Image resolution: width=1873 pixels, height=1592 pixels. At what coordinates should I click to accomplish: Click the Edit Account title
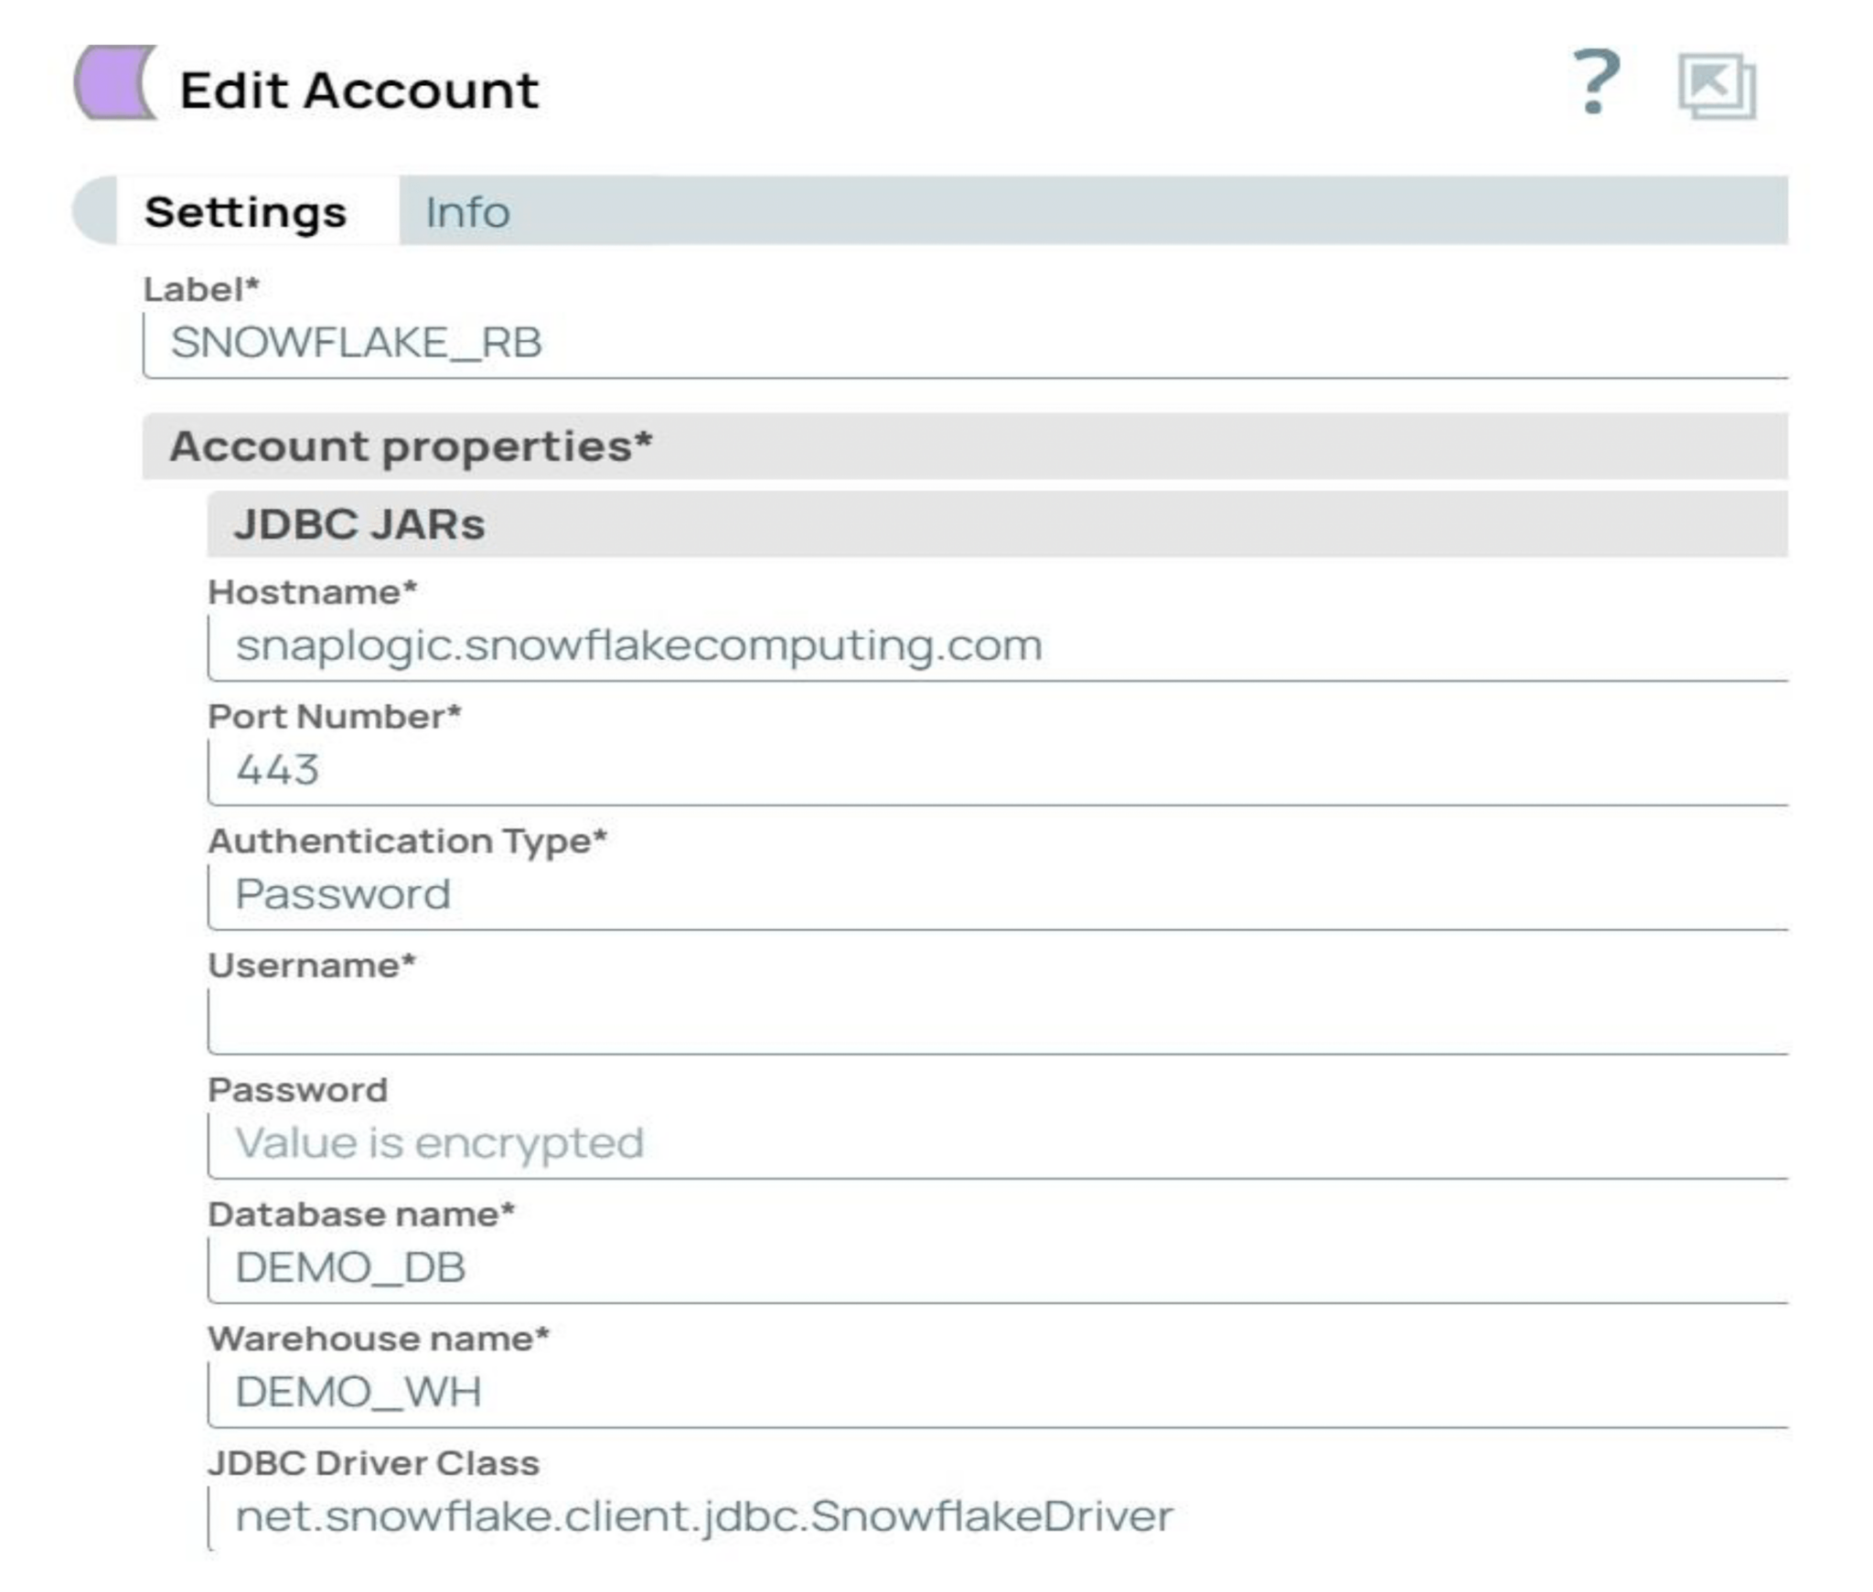click(x=359, y=89)
